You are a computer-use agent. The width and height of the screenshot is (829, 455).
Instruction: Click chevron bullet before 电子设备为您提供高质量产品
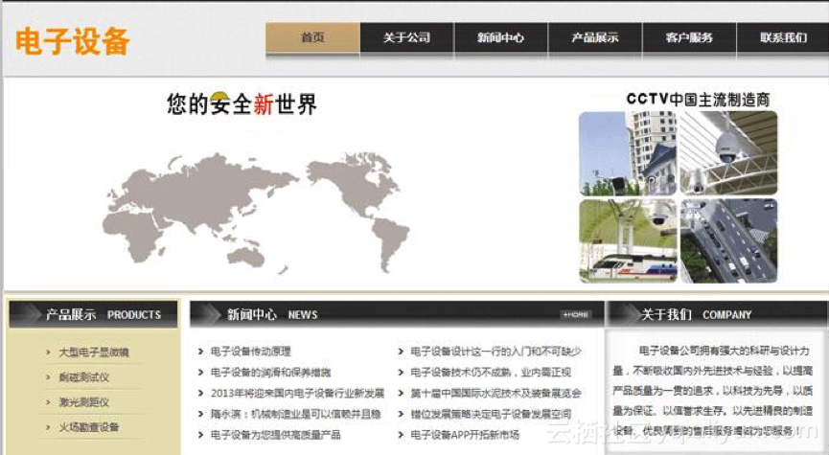click(201, 435)
